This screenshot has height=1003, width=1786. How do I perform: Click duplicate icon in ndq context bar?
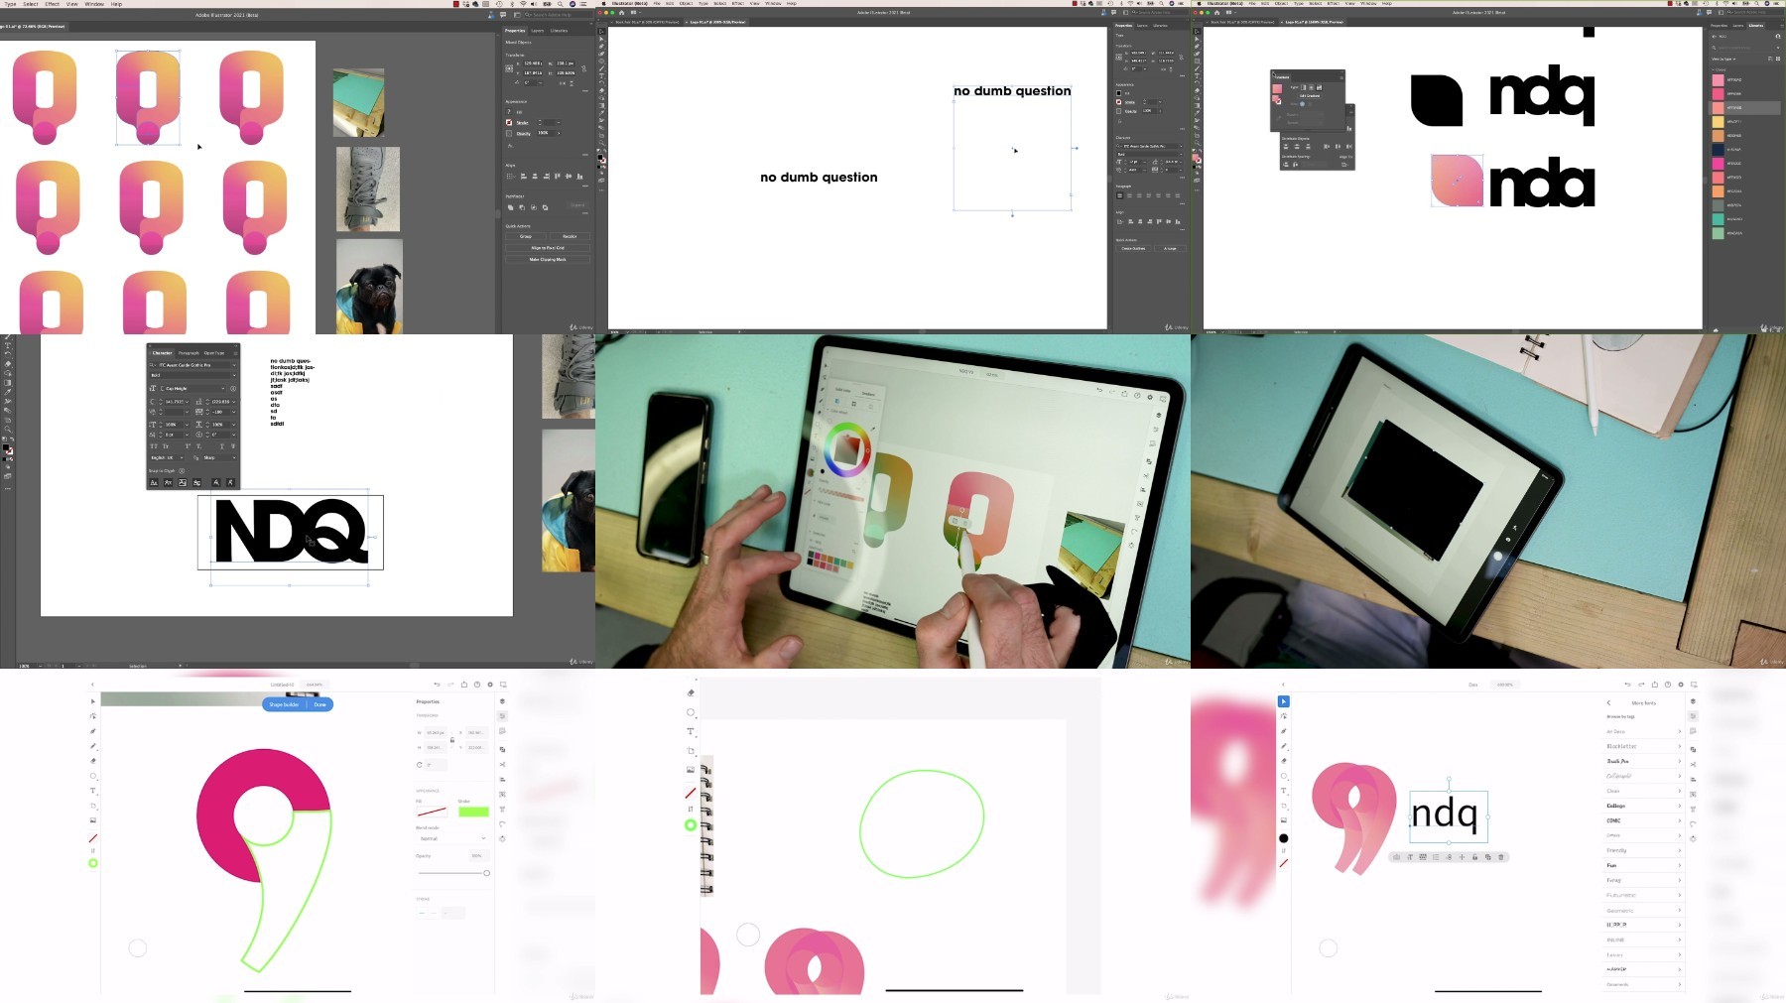pos(1487,857)
